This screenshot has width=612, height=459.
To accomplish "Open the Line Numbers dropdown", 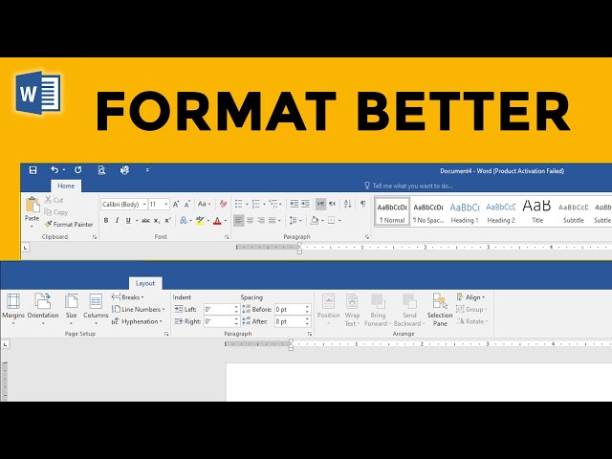I will coord(138,309).
